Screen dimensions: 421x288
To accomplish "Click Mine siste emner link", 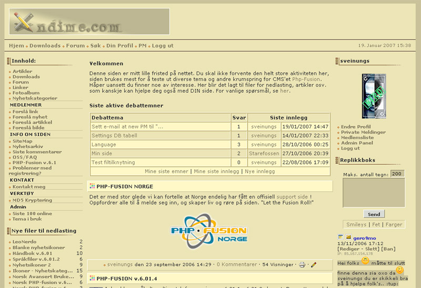I will [166, 172].
